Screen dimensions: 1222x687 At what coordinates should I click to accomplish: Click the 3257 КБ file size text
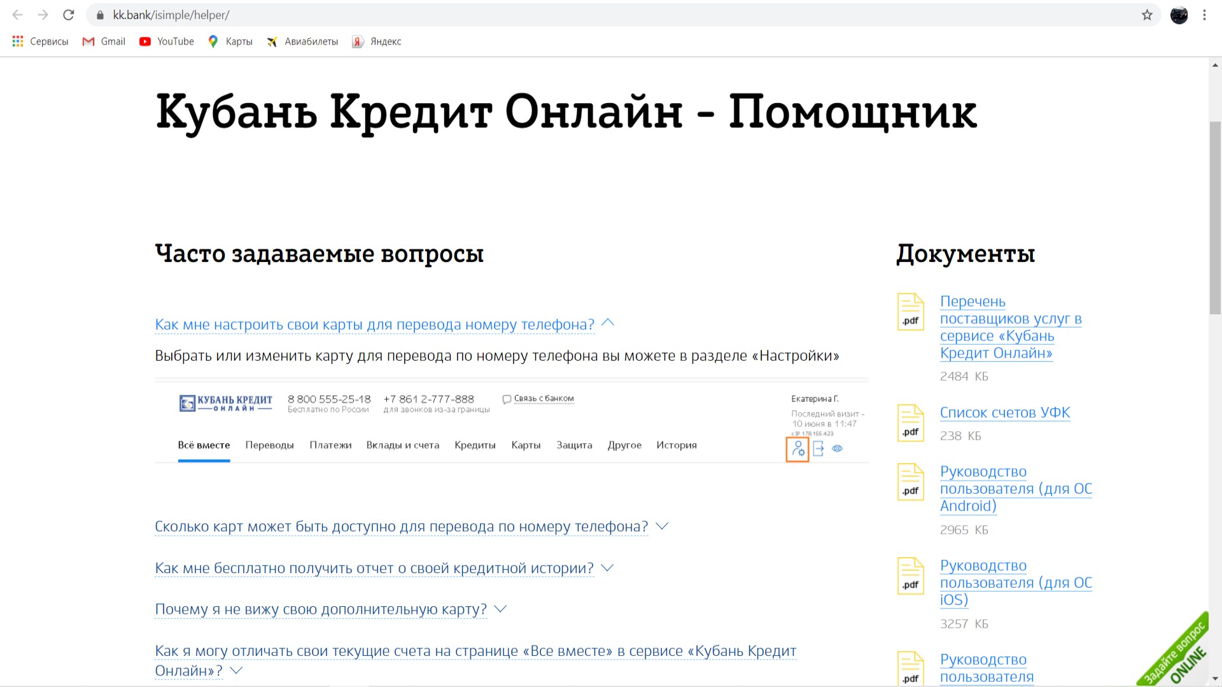[964, 624]
